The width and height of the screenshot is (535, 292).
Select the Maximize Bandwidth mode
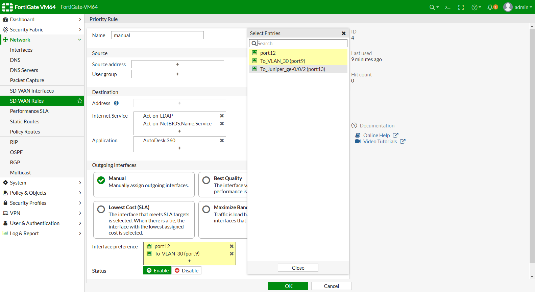tap(223, 220)
